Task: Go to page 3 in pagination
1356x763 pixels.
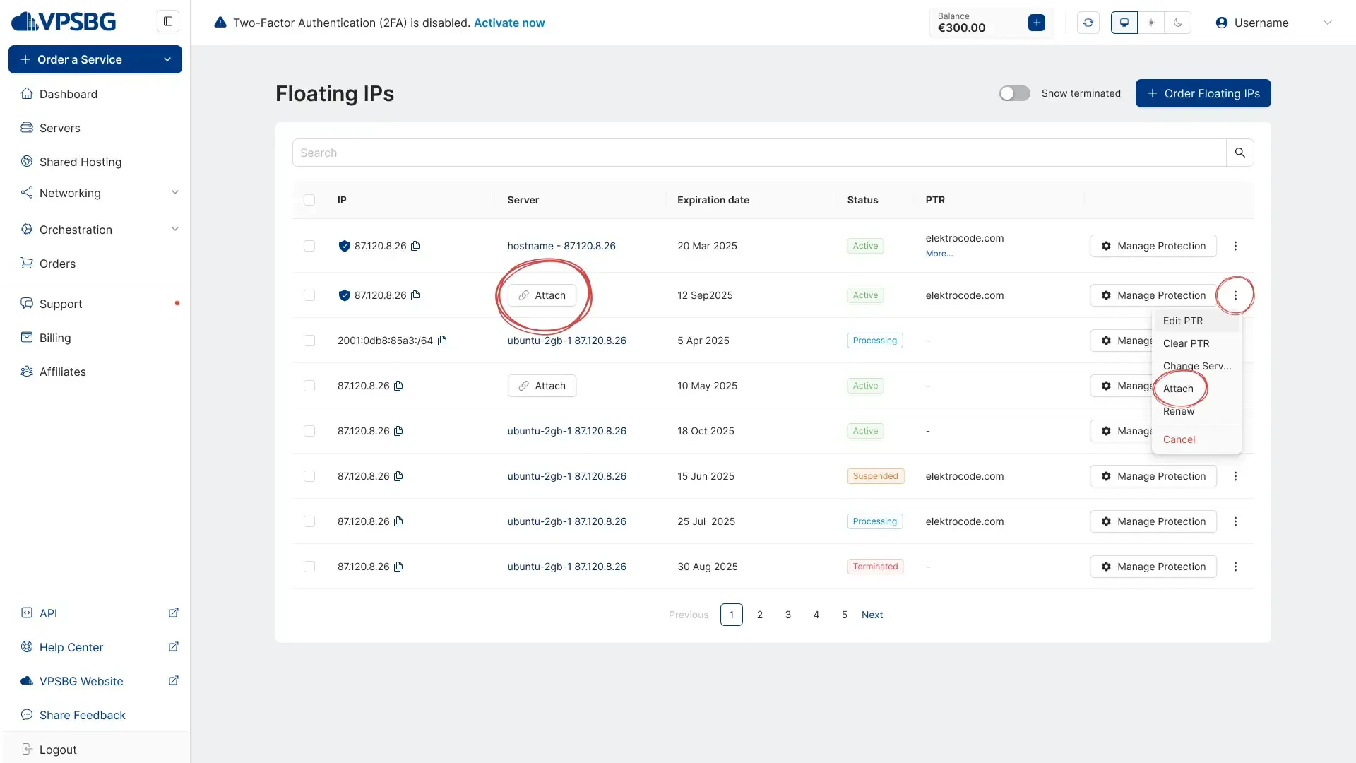Action: point(788,615)
